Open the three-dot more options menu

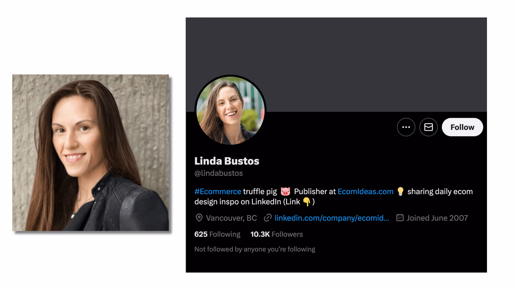[406, 127]
